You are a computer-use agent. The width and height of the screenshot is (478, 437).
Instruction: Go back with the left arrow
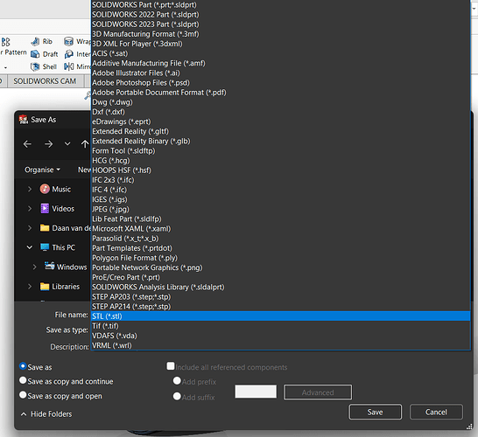click(27, 144)
